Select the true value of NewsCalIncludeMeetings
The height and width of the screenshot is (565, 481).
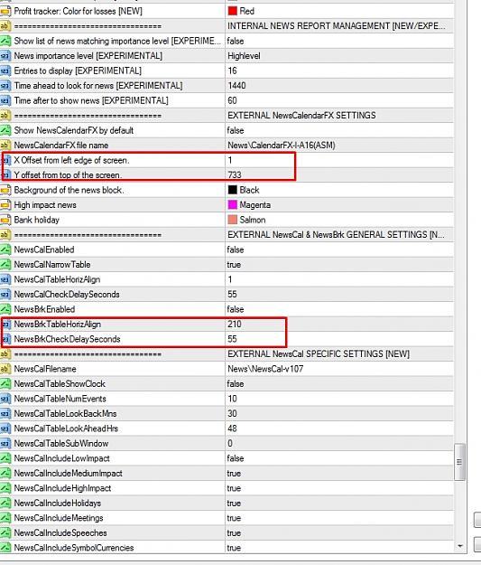coord(234,518)
